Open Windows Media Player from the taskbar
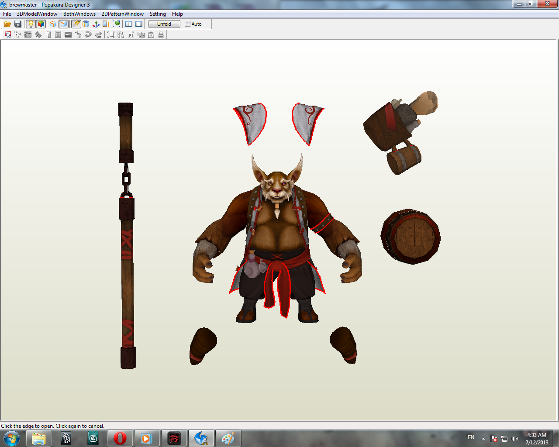Image resolution: width=559 pixels, height=447 pixels. point(147,438)
